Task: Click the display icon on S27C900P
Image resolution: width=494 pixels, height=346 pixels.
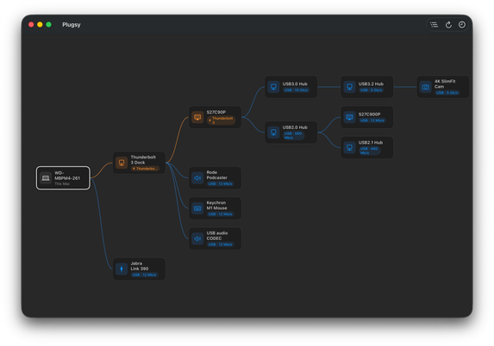Action: pyautogui.click(x=349, y=117)
